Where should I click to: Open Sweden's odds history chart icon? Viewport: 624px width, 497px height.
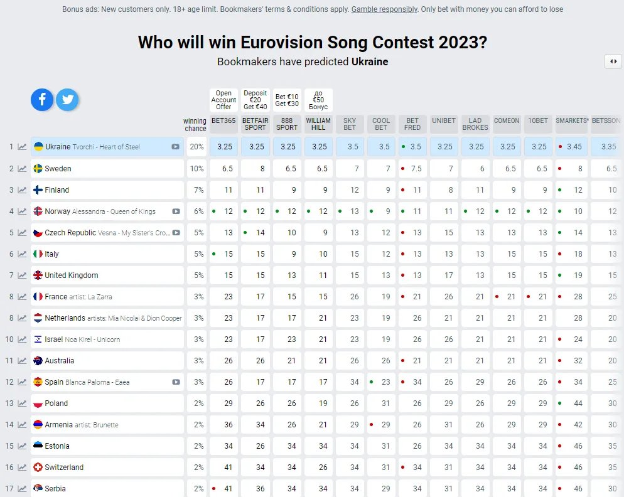click(22, 169)
